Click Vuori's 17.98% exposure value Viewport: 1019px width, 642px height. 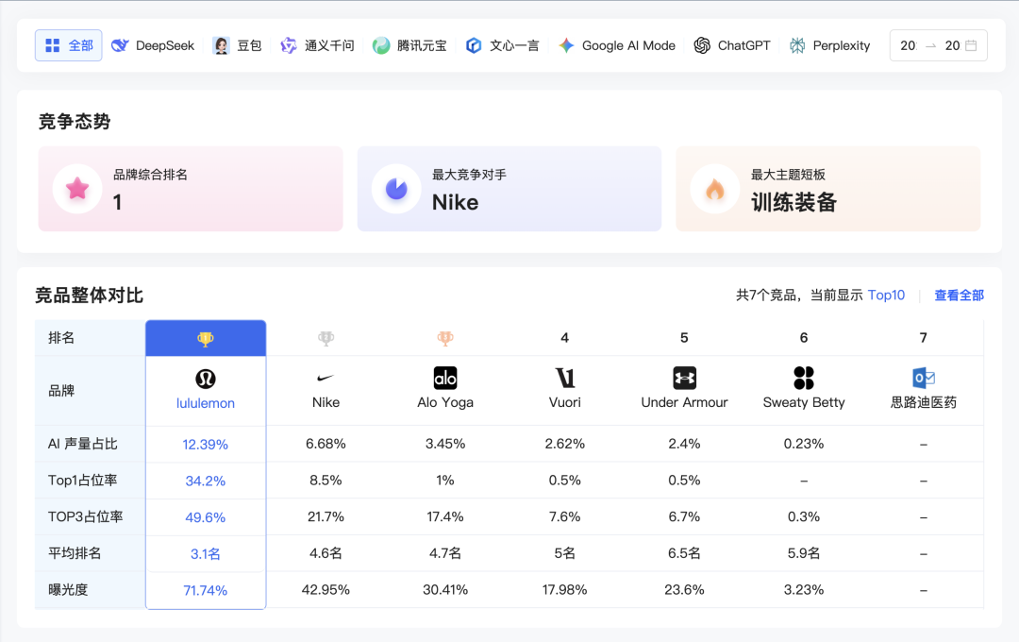565,589
